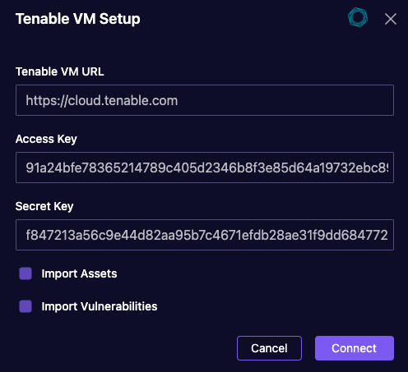This screenshot has height=372, width=408.
Task: Click the Tenable VM Setup dialog title
Action: [78, 19]
